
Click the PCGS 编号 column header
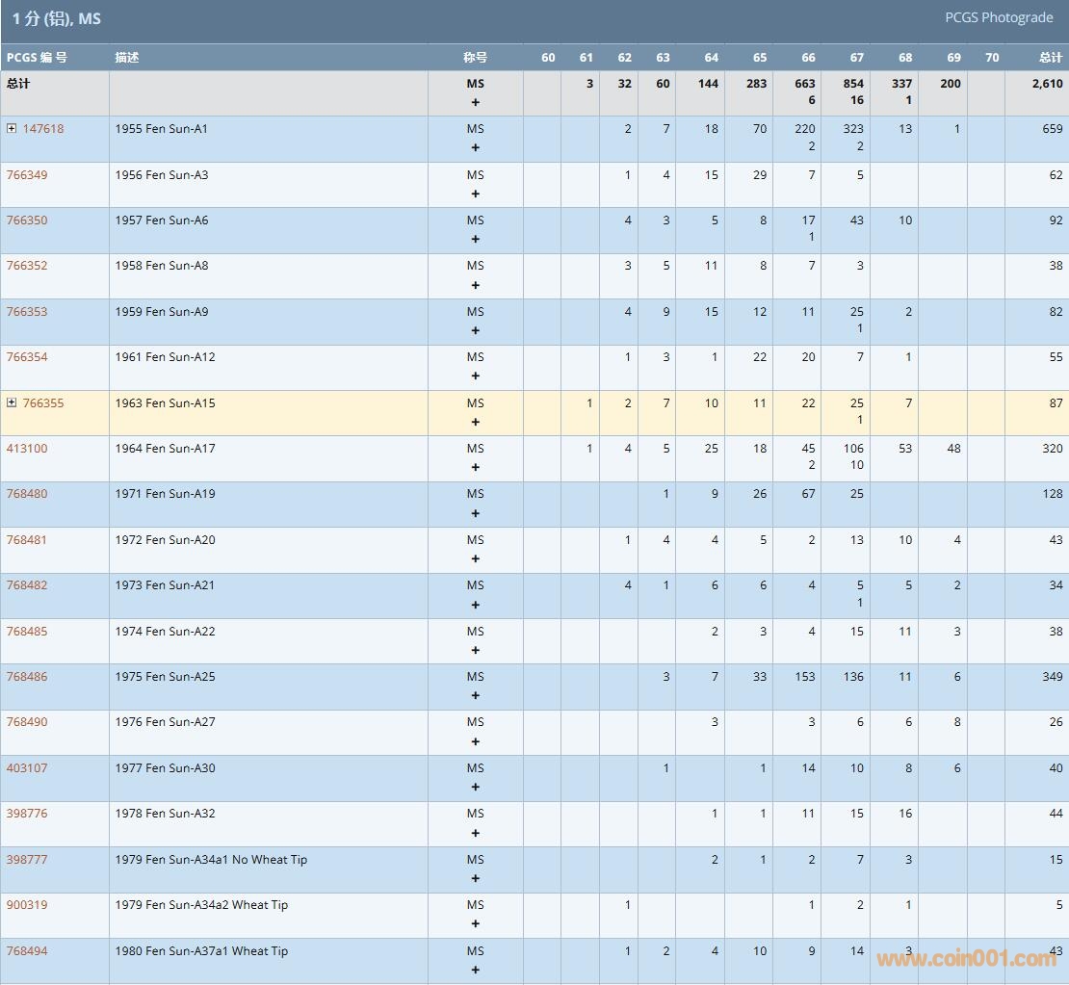point(37,58)
